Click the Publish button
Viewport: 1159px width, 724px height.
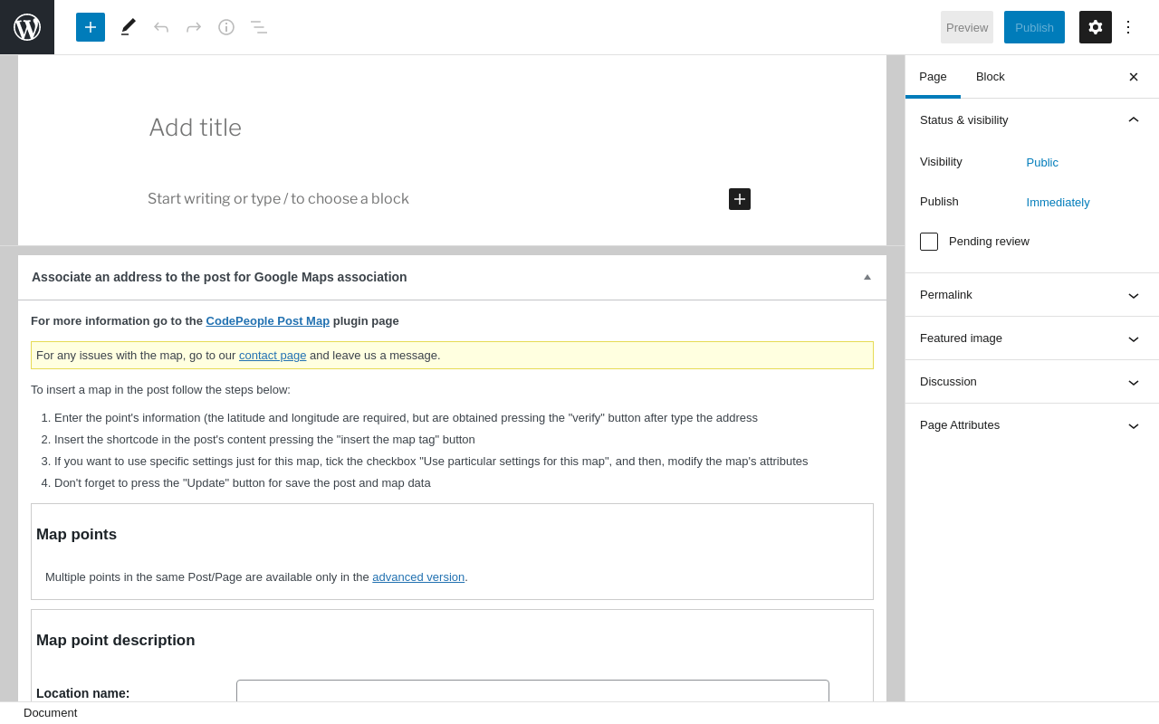click(x=1034, y=27)
